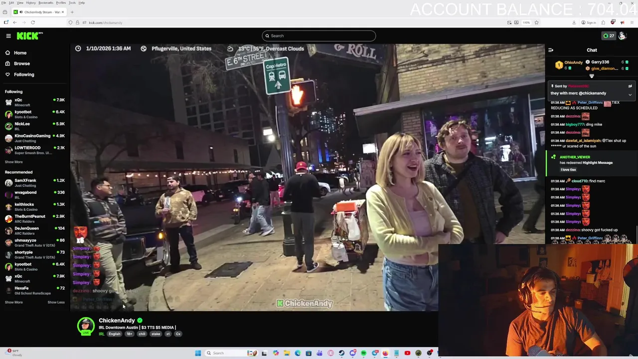Open the browser application menu
The height and width of the screenshot is (359, 638).
point(632,22)
